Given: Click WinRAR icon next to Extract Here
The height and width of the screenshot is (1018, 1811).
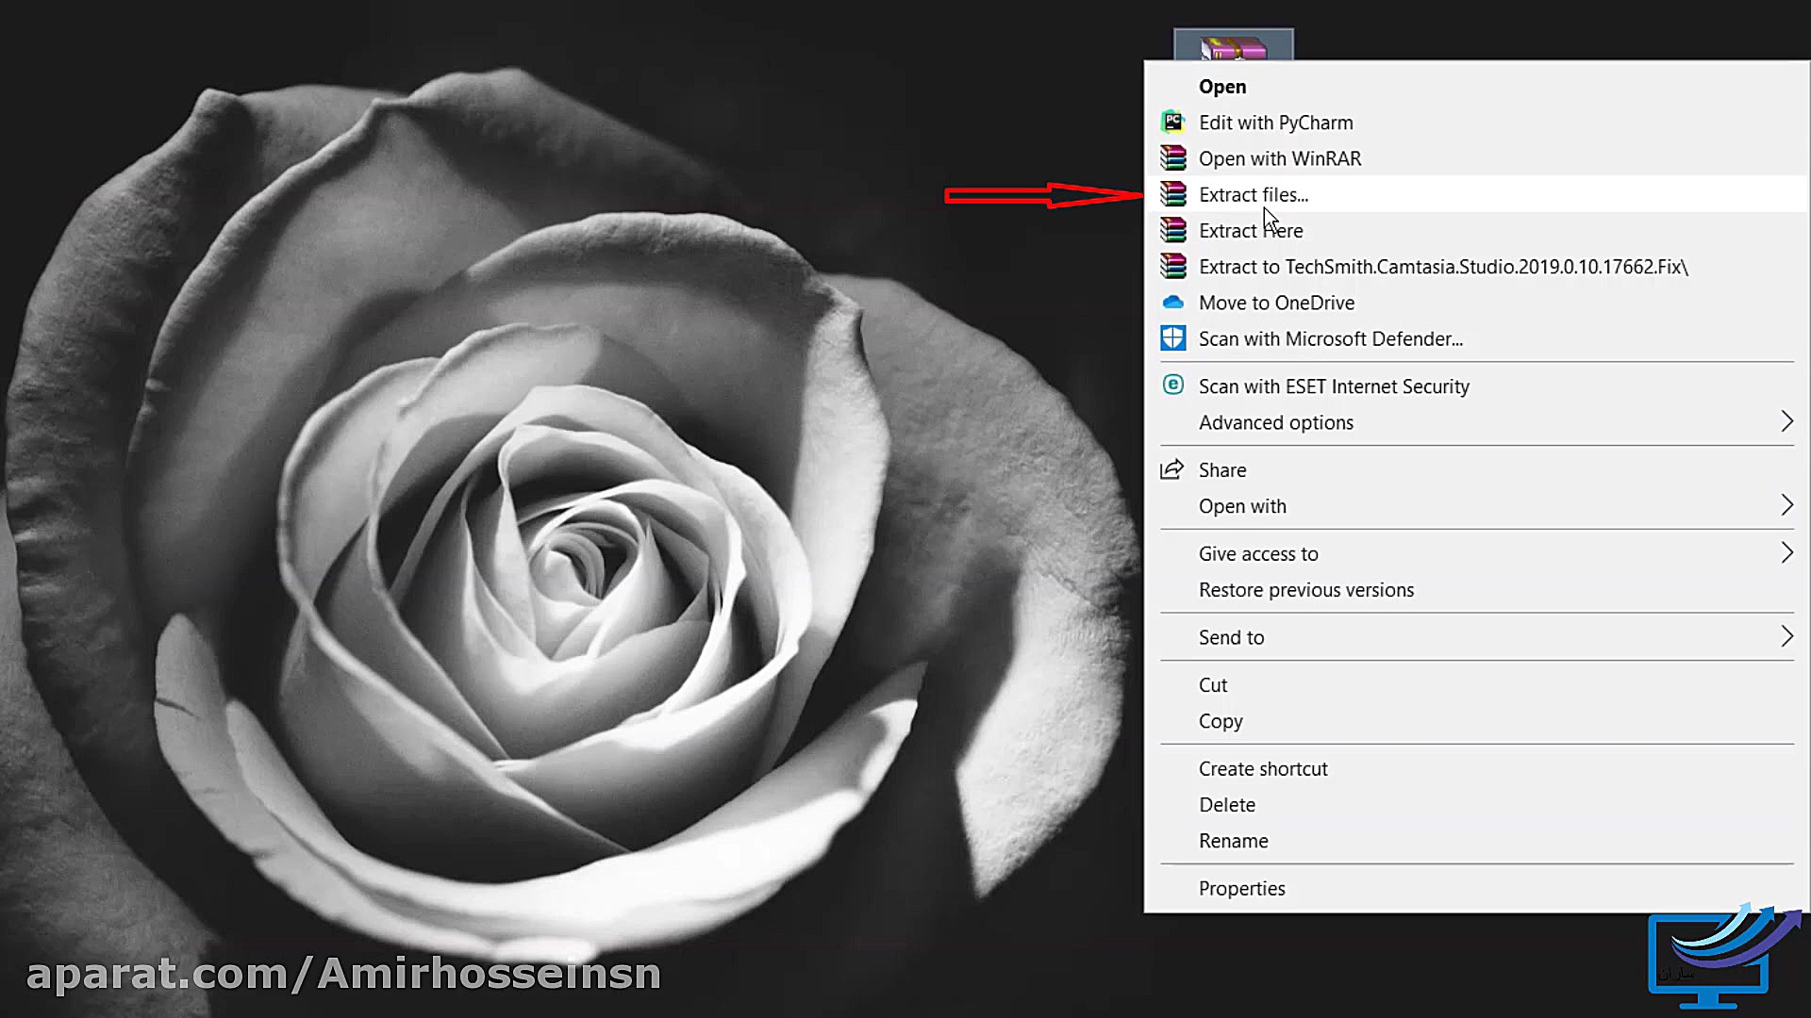Looking at the screenshot, I should [x=1172, y=230].
